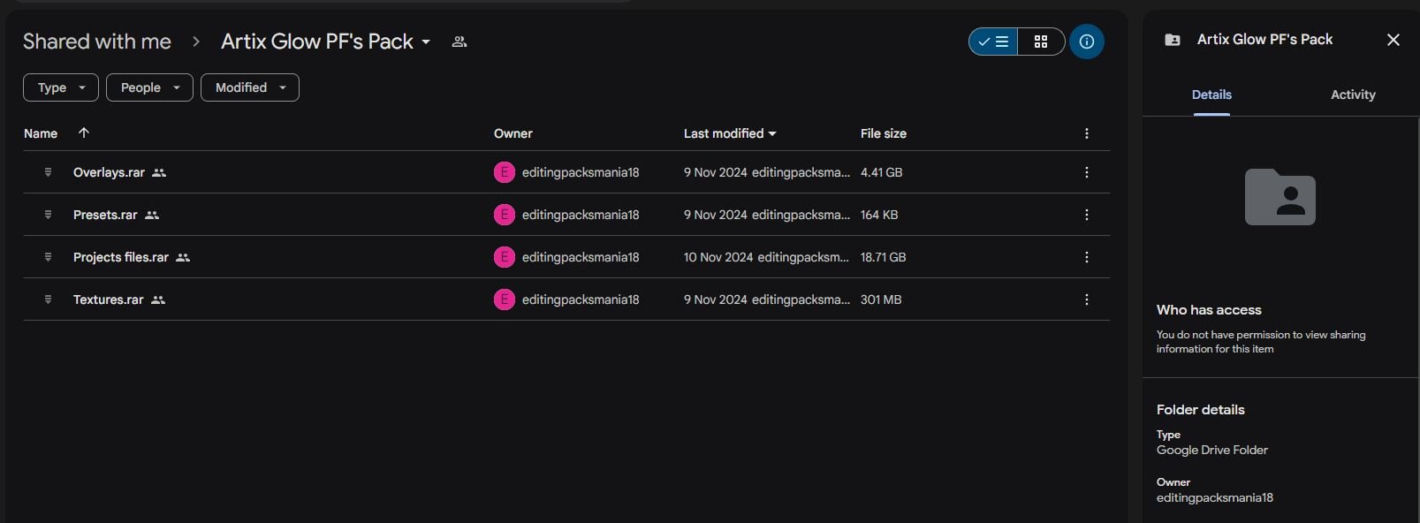Reverse sort direction with Name arrow
This screenshot has height=523, width=1420.
84,133
